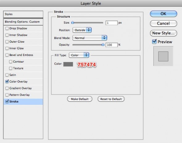
Task: Open the Position dropdown showing Outside
Action: click(82, 30)
